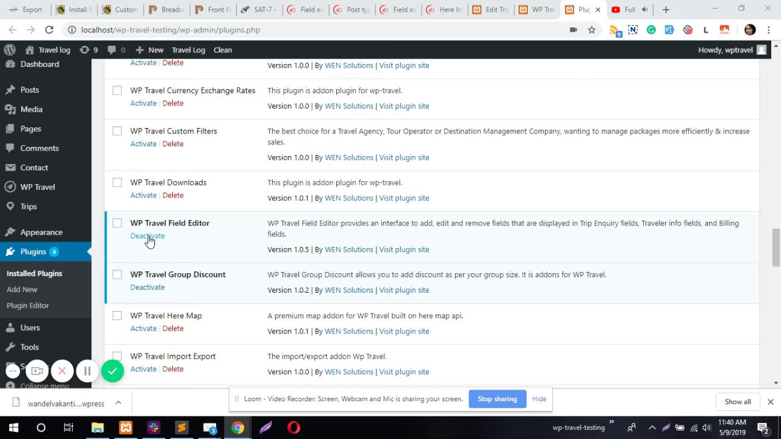
Task: Show all downloads
Action: click(x=738, y=402)
